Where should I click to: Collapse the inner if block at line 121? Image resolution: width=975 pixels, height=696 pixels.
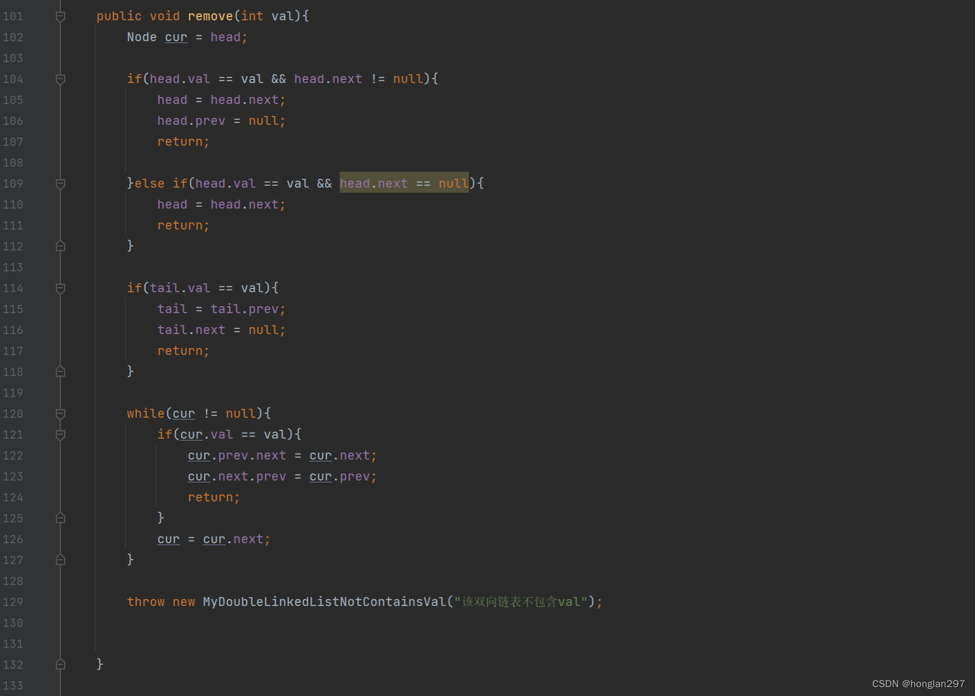[x=60, y=435]
